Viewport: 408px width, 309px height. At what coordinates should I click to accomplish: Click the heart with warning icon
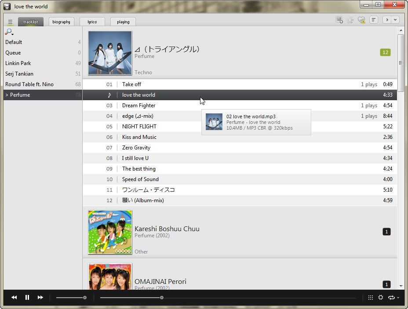pos(361,20)
